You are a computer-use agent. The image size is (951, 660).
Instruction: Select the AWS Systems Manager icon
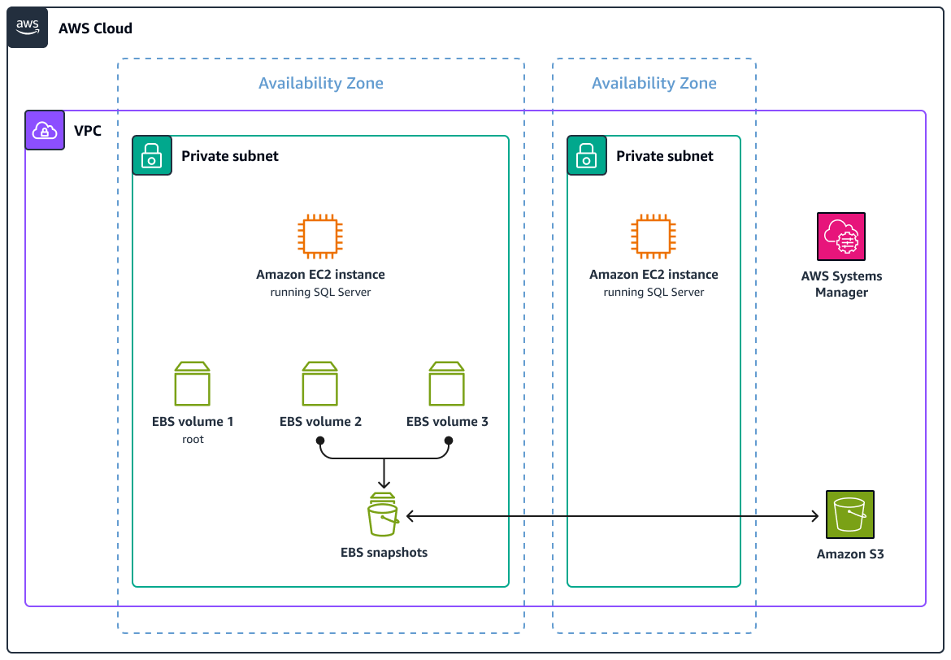[841, 237]
